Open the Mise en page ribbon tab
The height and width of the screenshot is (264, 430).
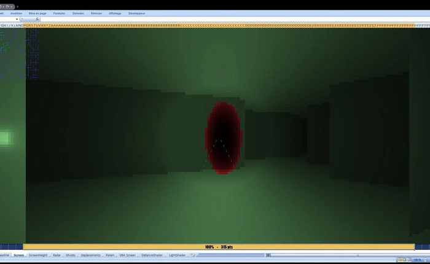coord(37,13)
